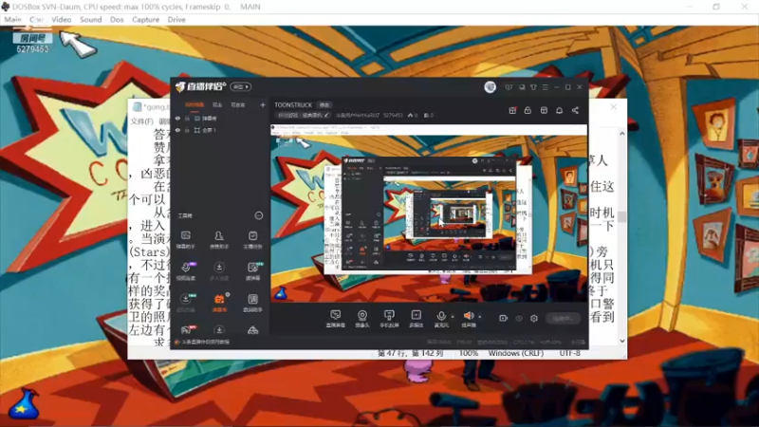The image size is (759, 427).
Task: Open the orange highlighted toolbox tool
Action: coord(219,302)
